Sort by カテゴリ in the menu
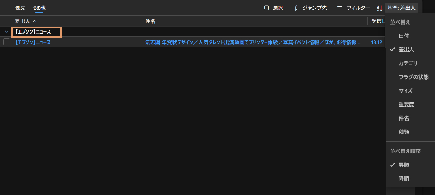 [x=408, y=63]
